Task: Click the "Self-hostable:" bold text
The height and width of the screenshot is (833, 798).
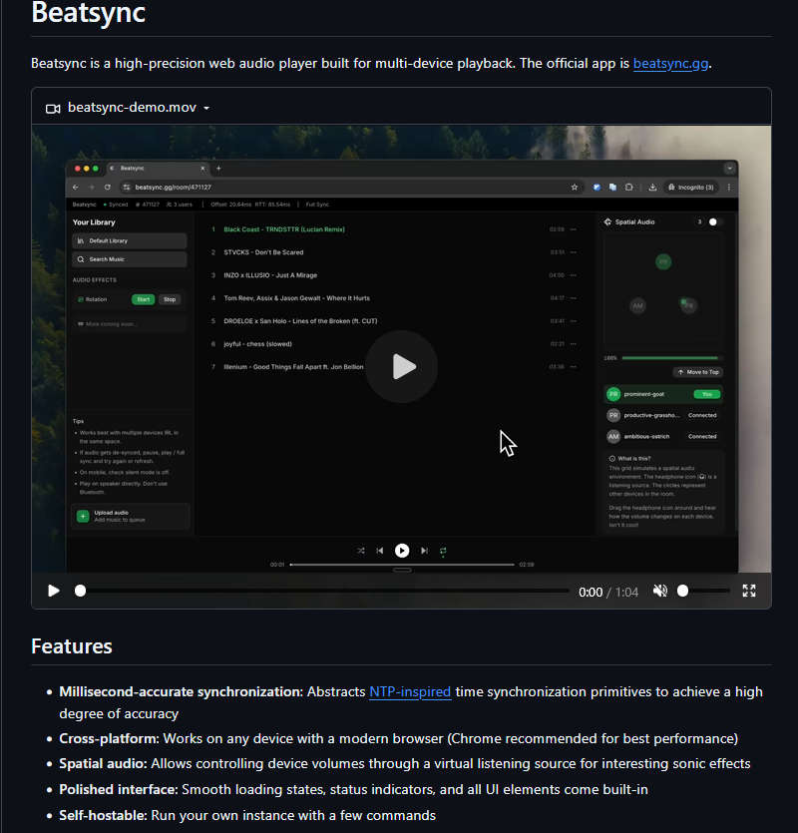Action: pos(103,815)
